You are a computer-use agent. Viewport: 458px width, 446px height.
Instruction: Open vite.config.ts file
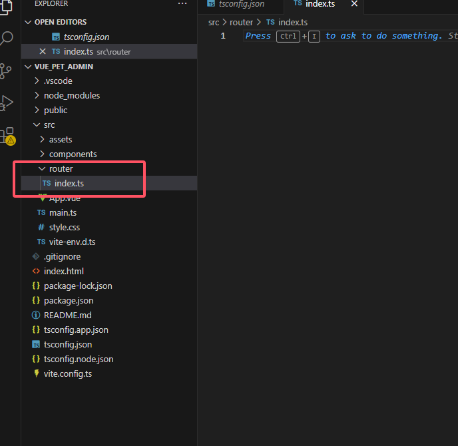pos(109,373)
